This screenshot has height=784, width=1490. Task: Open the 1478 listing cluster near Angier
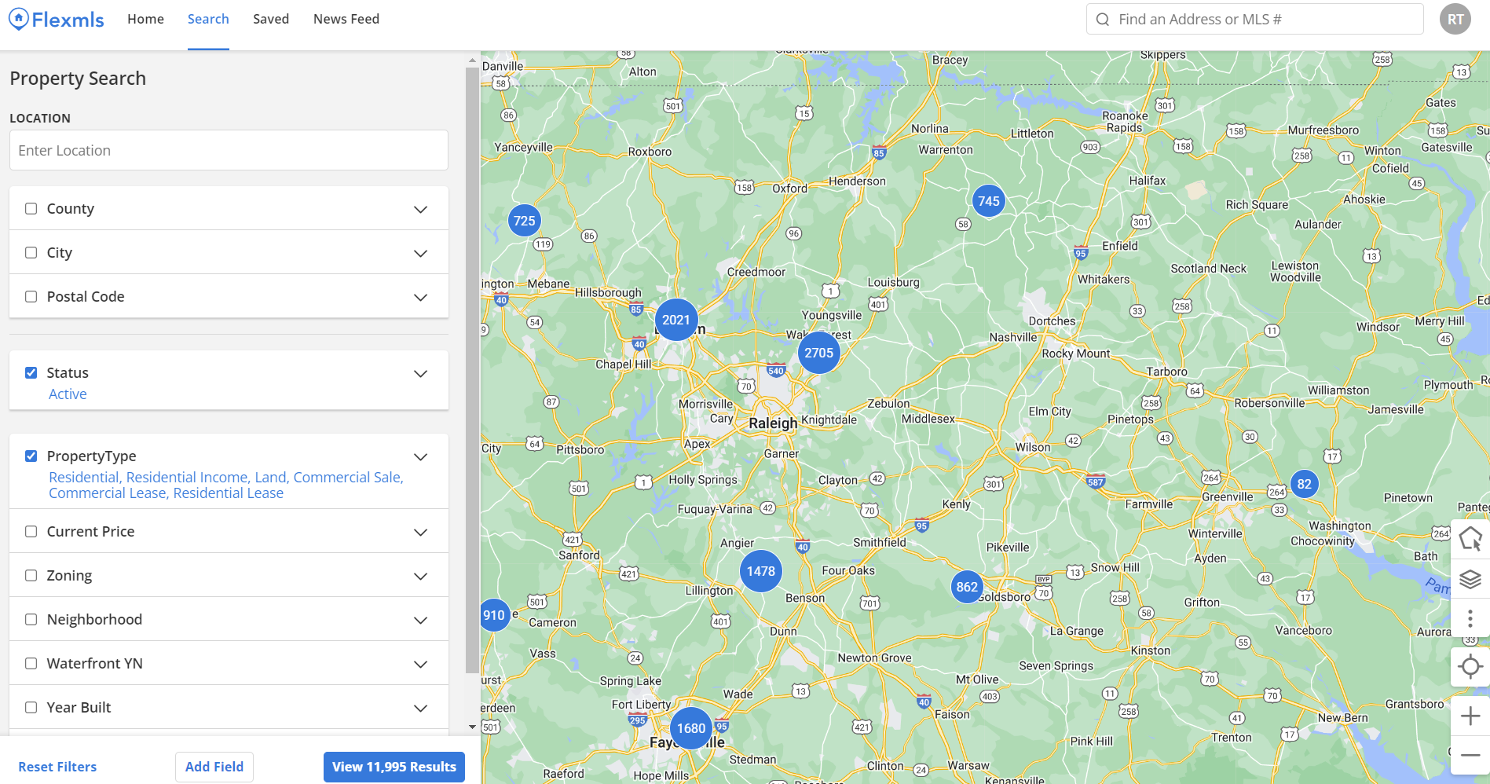point(761,572)
